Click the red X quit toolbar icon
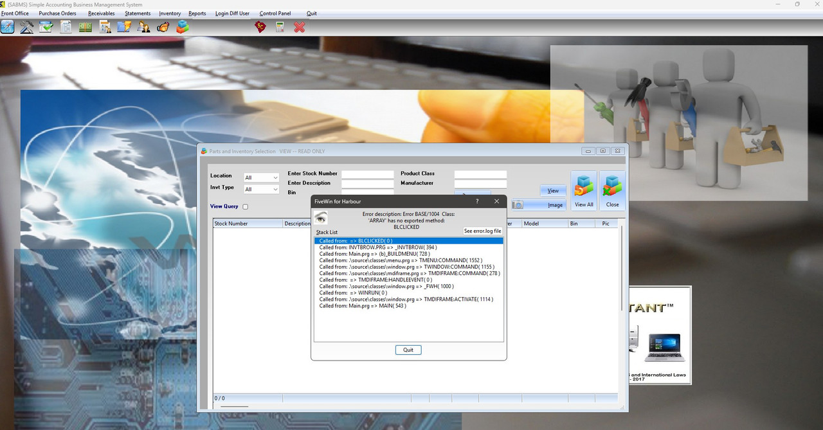 pos(299,27)
